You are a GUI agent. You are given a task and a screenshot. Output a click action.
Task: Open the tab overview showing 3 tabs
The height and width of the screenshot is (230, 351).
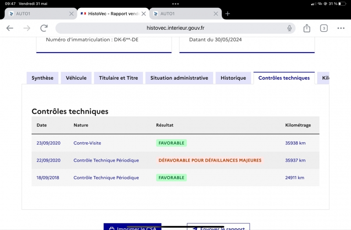point(324,28)
